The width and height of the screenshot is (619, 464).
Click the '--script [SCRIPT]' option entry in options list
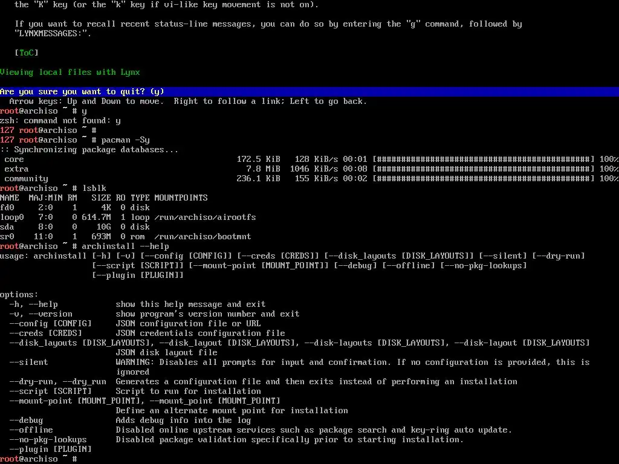point(51,391)
